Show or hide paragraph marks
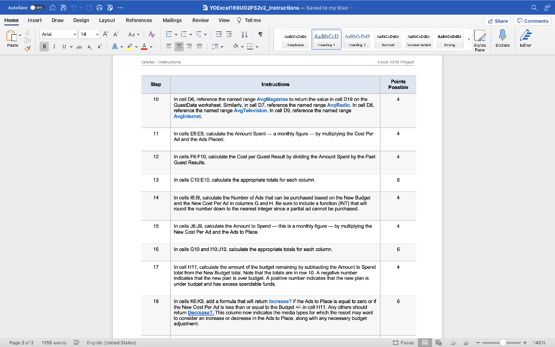The image size is (555, 347). tap(260, 34)
